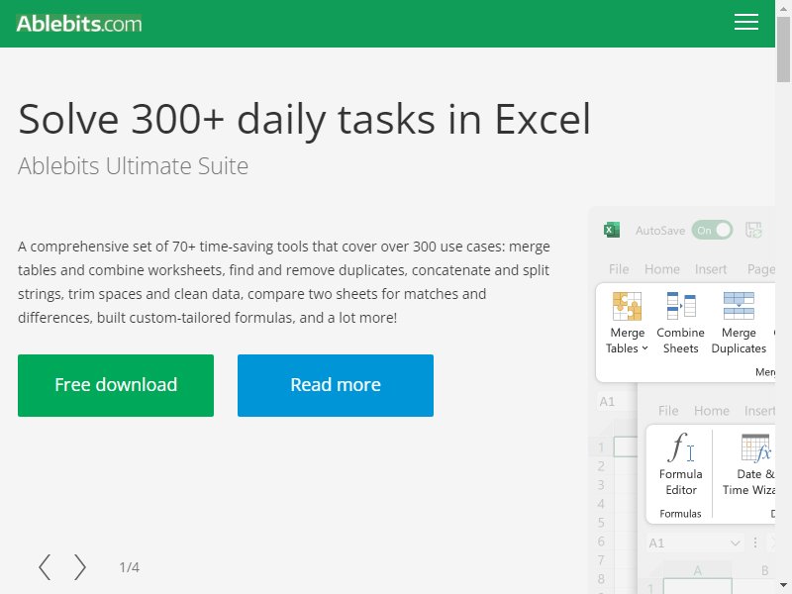Click the save icon beside AutoSave
The width and height of the screenshot is (792, 594).
coord(753,230)
